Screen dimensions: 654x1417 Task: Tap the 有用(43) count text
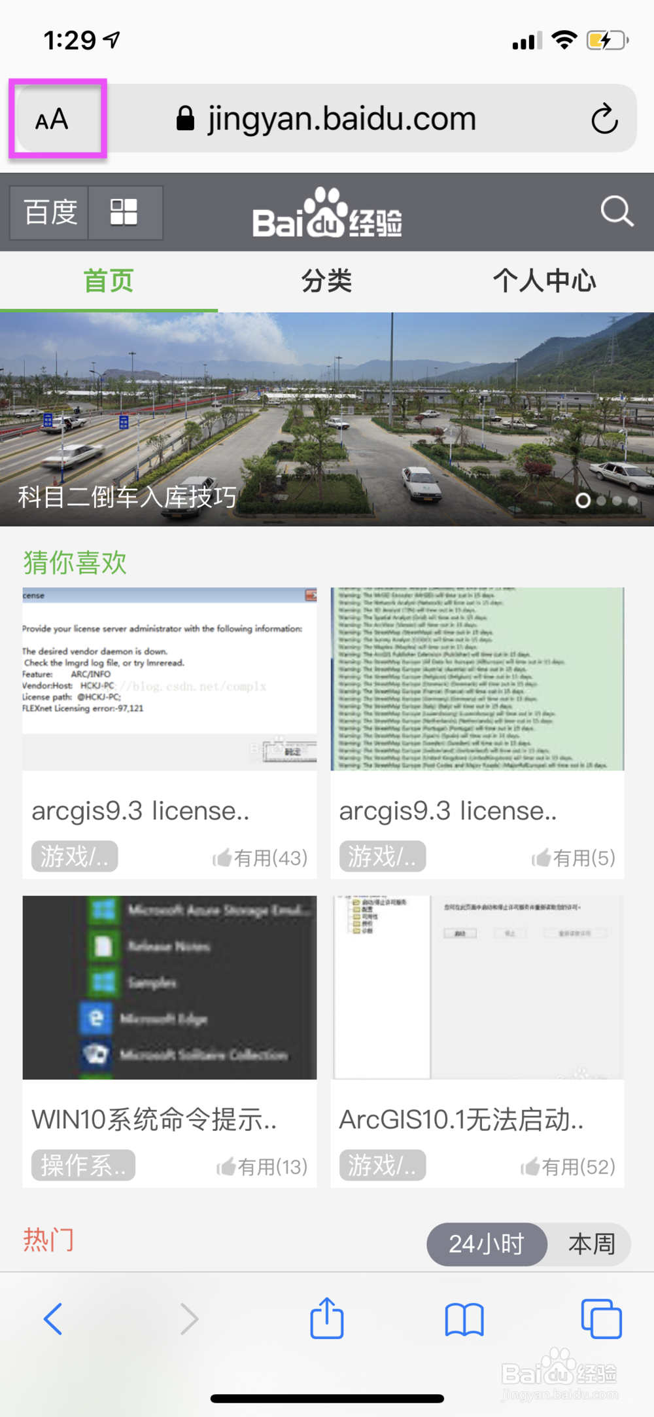click(271, 858)
